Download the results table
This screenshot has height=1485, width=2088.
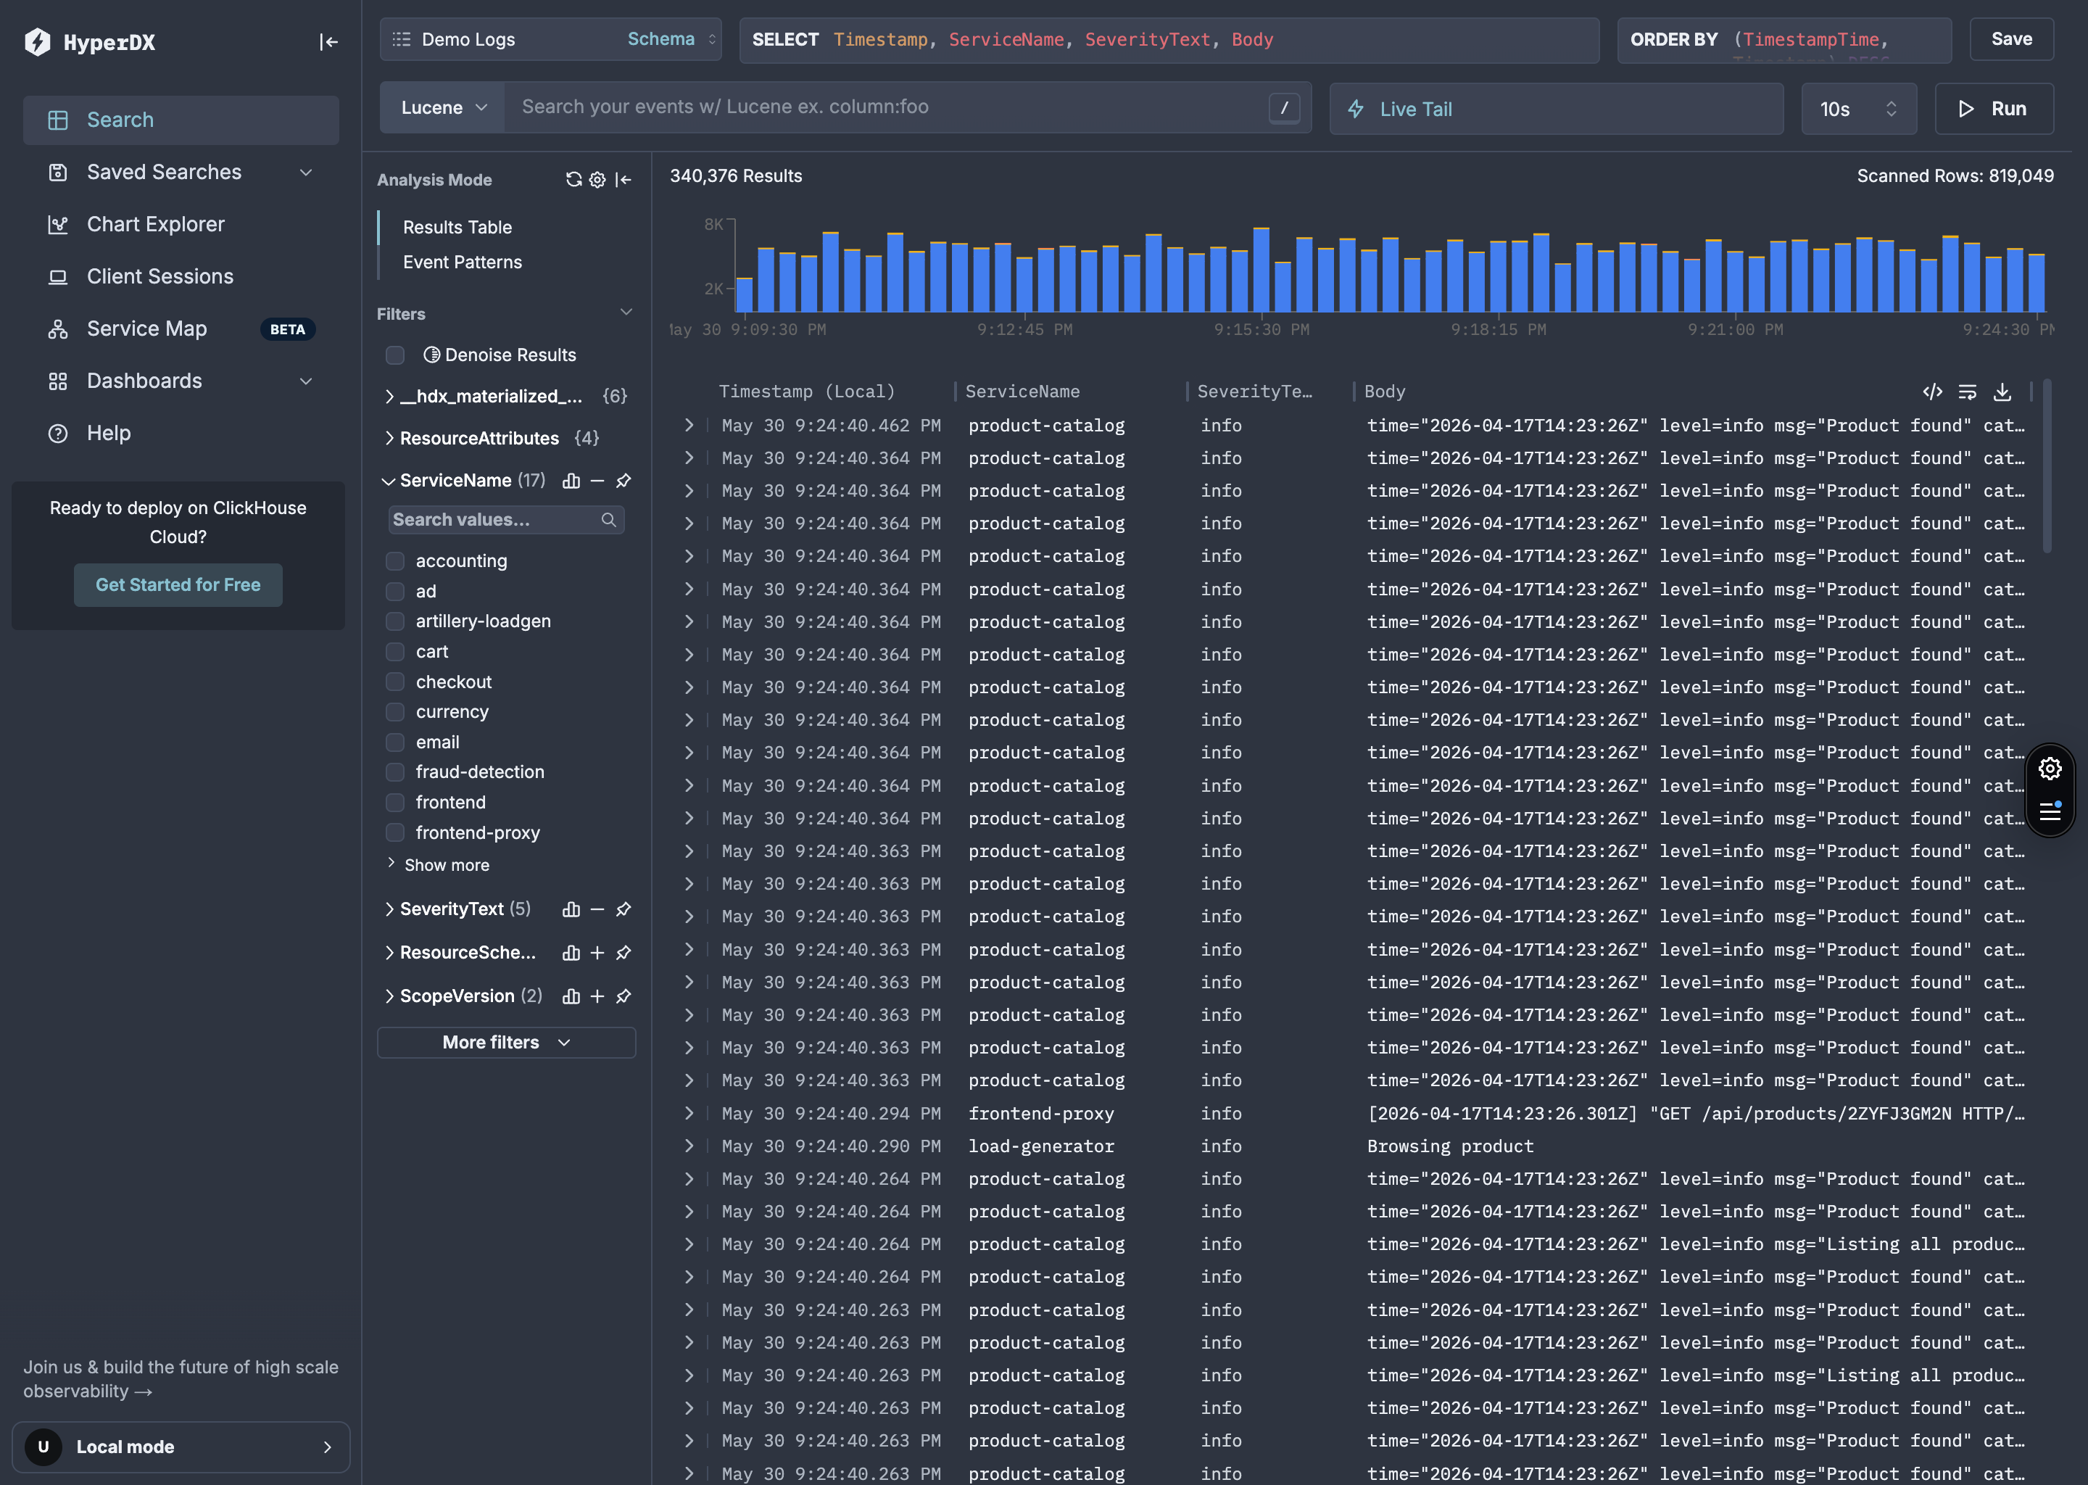coord(2002,392)
